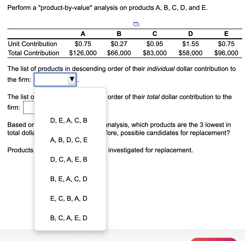Image resolution: width=245 pixels, height=241 pixels.
Task: Click the column header for product A
Action: (x=83, y=33)
